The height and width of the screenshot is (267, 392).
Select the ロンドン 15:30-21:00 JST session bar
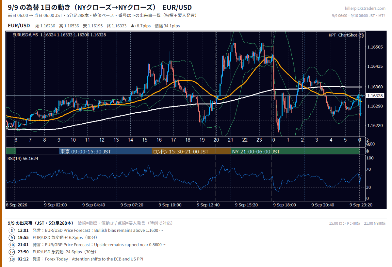pyautogui.click(x=191, y=151)
